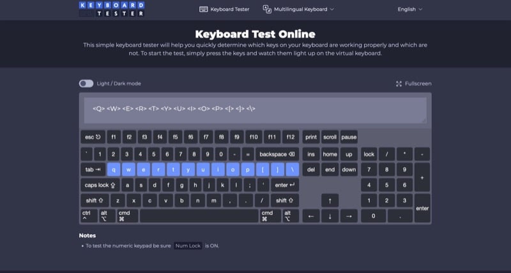This screenshot has height=273, width=511.
Task: Toggle the Light / Dark mode switch
Action: [86, 84]
